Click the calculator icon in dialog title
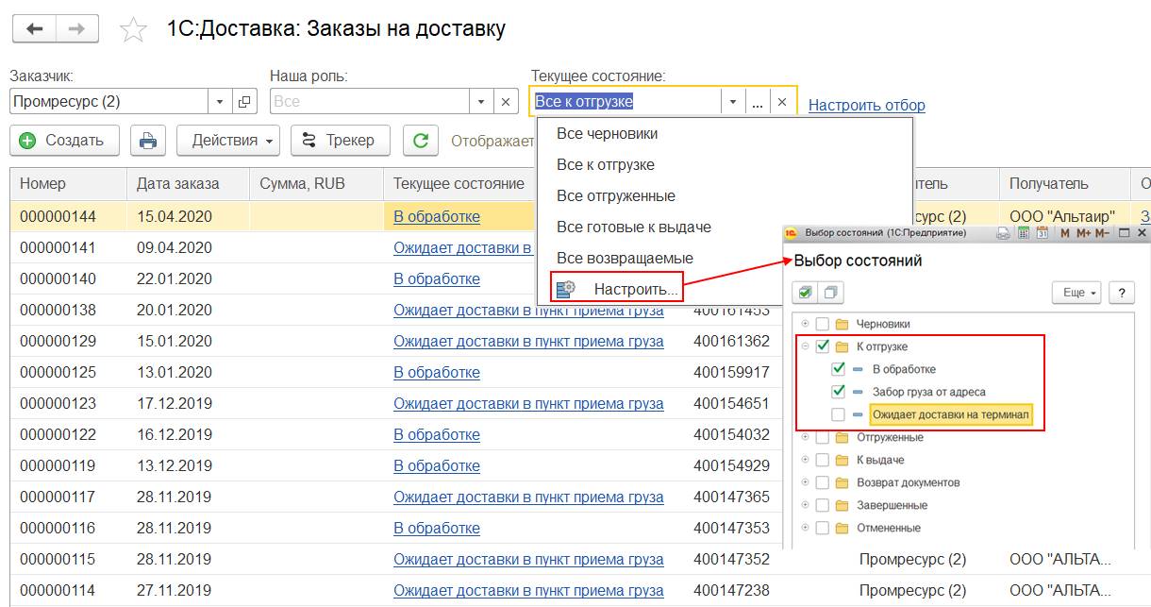Image resolution: width=1151 pixels, height=607 pixels. (x=1024, y=232)
